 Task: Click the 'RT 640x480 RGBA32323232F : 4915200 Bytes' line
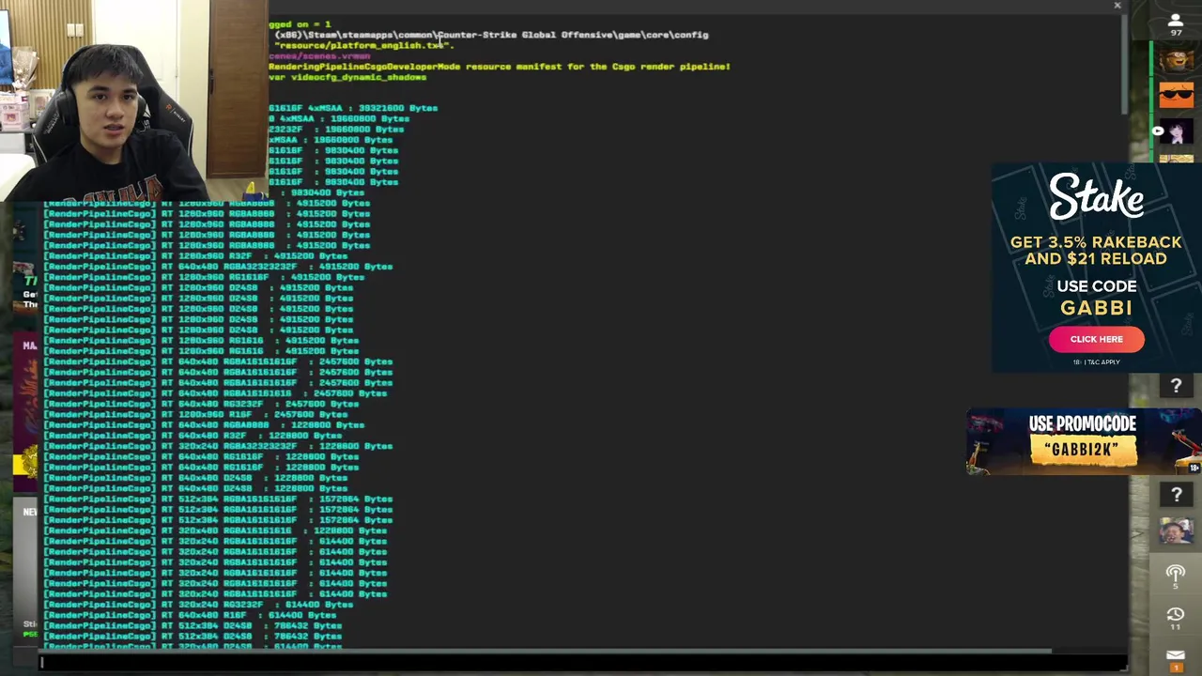coord(219,267)
